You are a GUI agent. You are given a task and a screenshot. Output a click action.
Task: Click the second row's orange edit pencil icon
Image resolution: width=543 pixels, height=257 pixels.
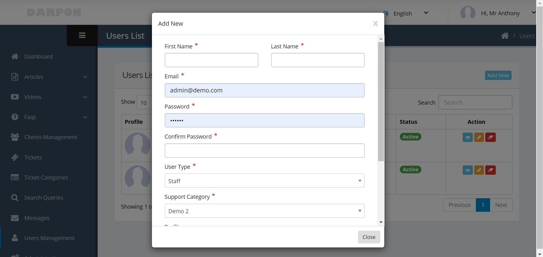479,170
